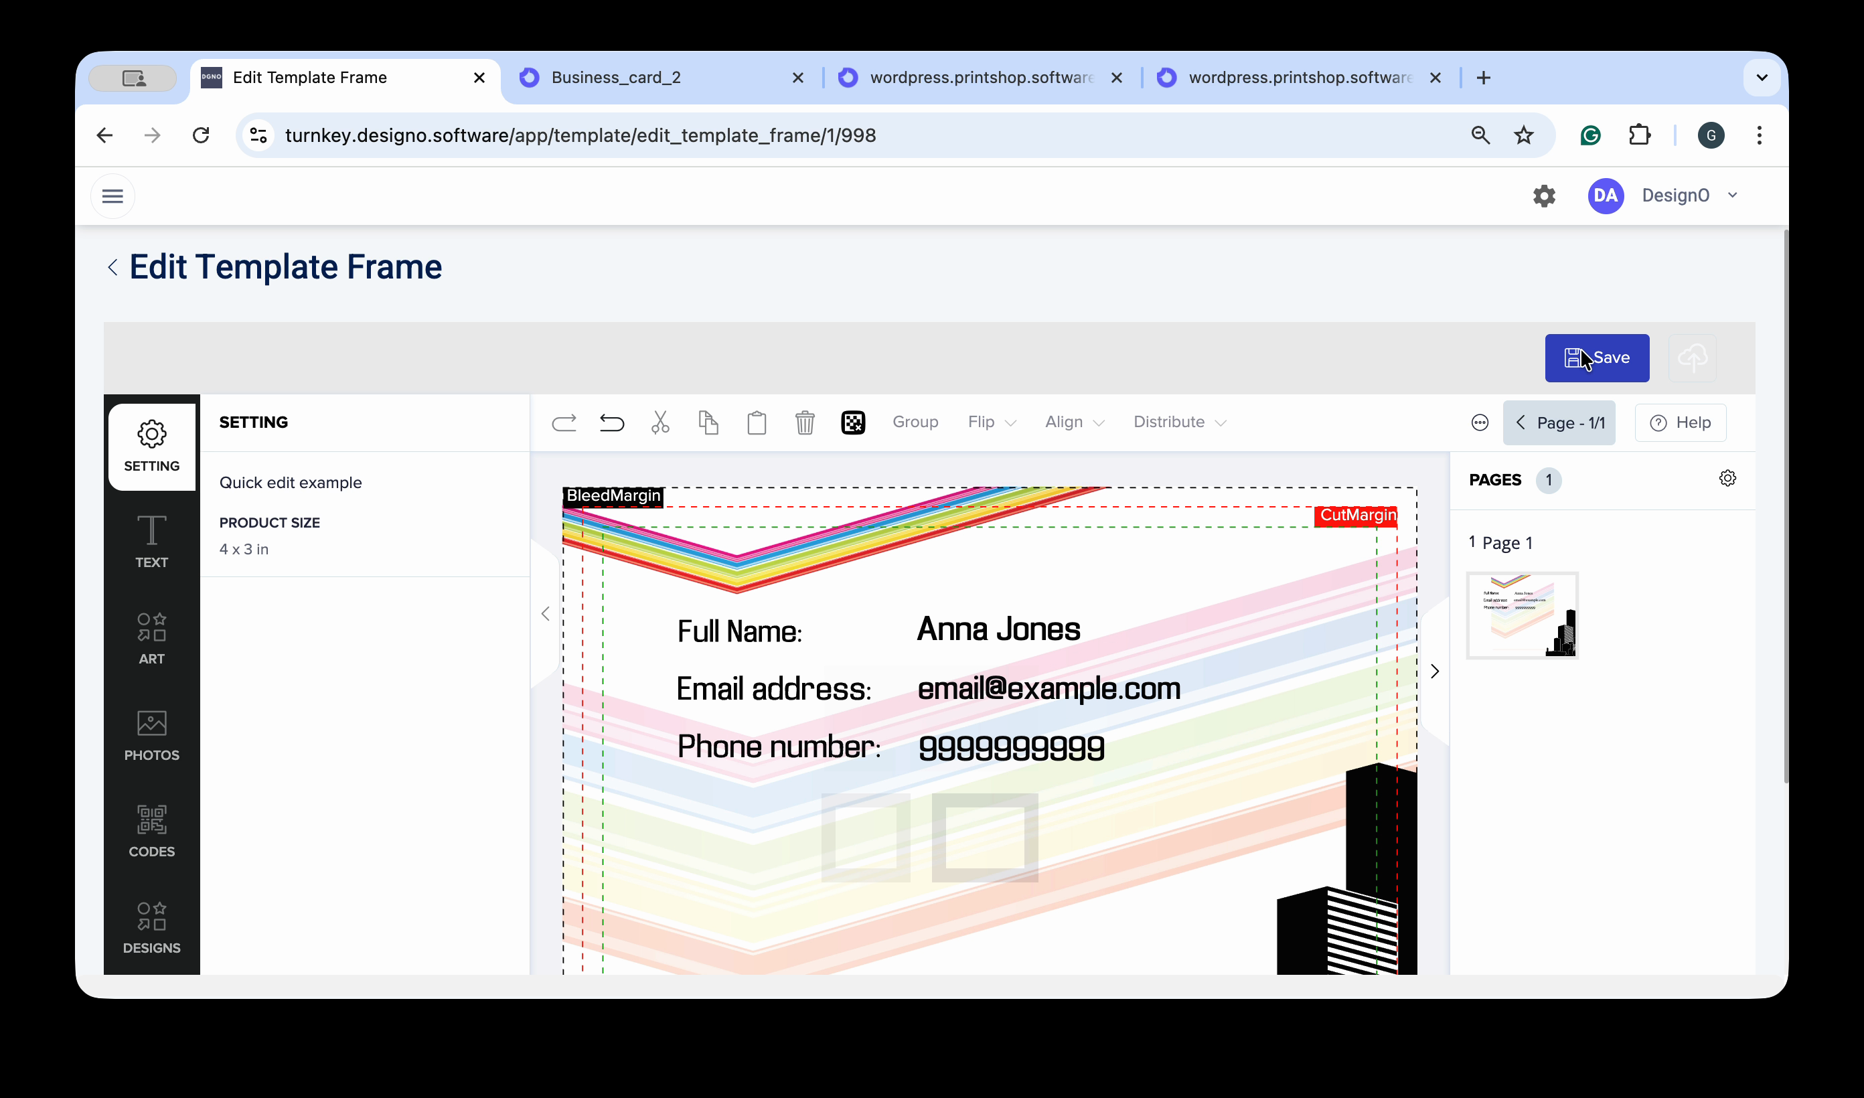Click the redo arrow icon

(564, 422)
